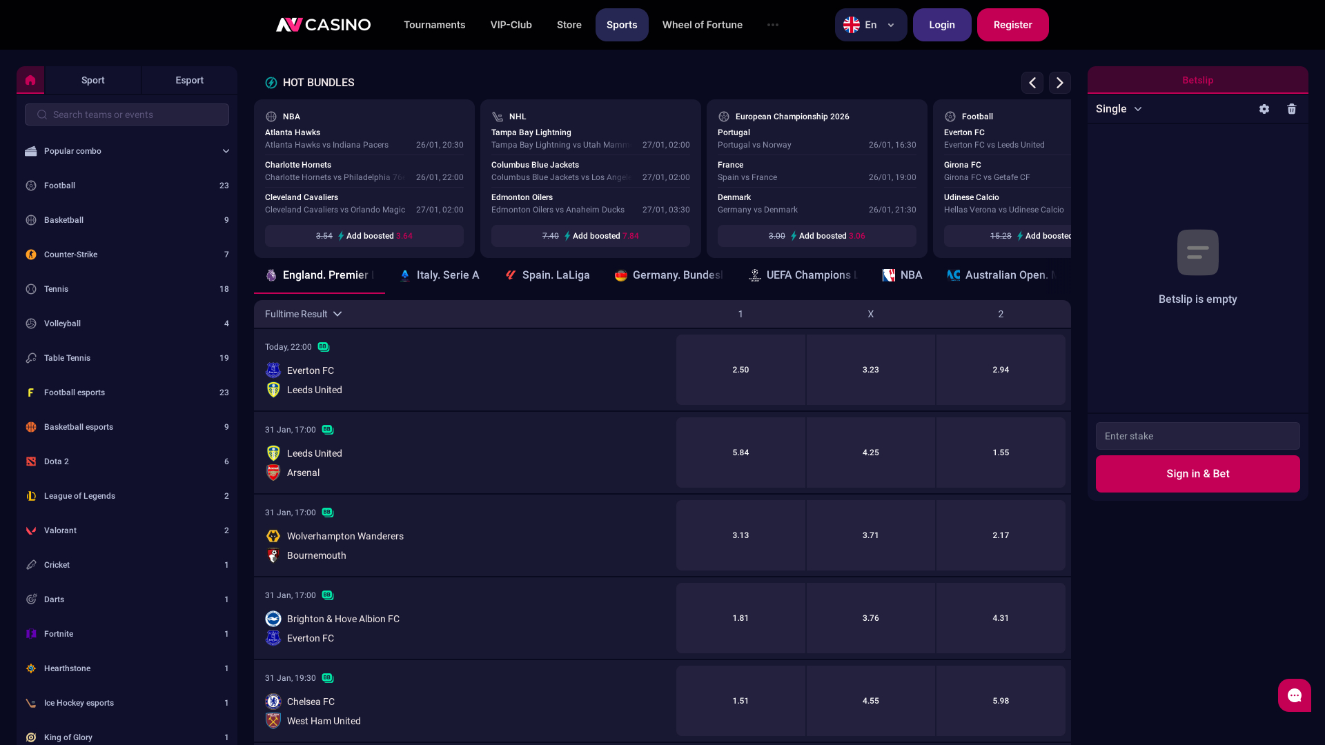Change Single bet type dropdown
This screenshot has height=745, width=1325.
[x=1119, y=109]
